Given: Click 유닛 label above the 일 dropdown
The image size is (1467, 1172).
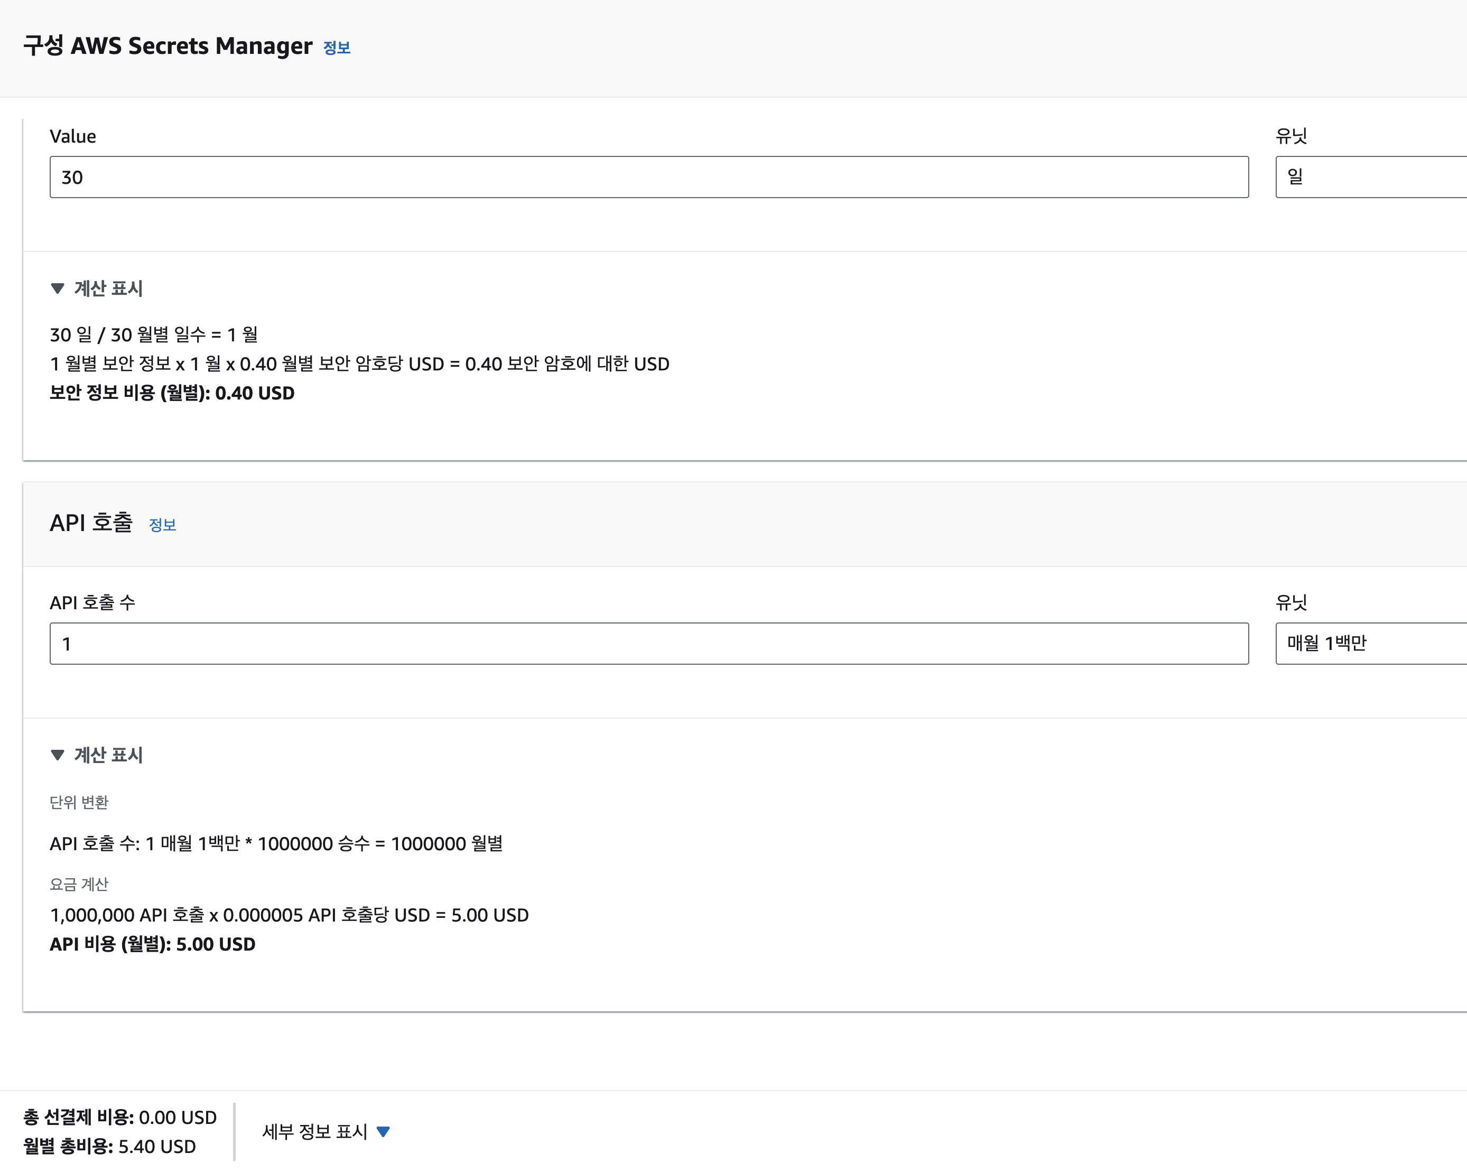Looking at the screenshot, I should tap(1291, 136).
